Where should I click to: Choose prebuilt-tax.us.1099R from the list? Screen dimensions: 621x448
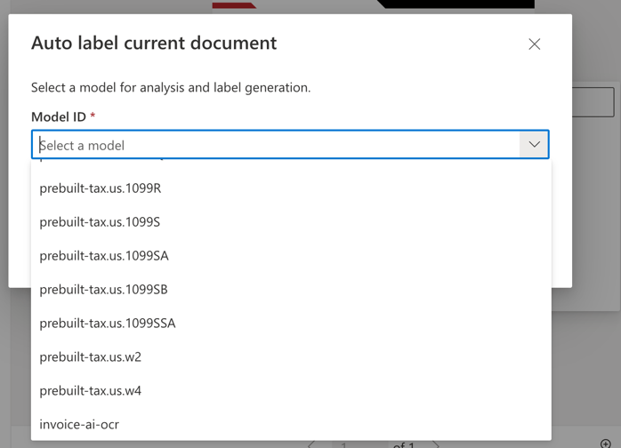point(101,188)
